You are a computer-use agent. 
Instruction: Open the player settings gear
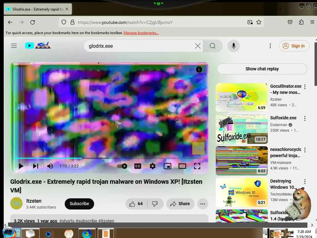[x=152, y=166]
